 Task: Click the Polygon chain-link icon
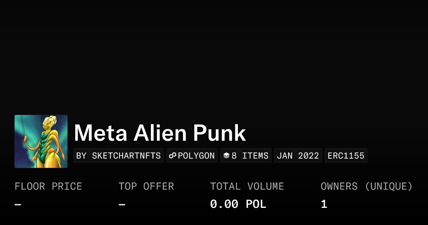173,156
